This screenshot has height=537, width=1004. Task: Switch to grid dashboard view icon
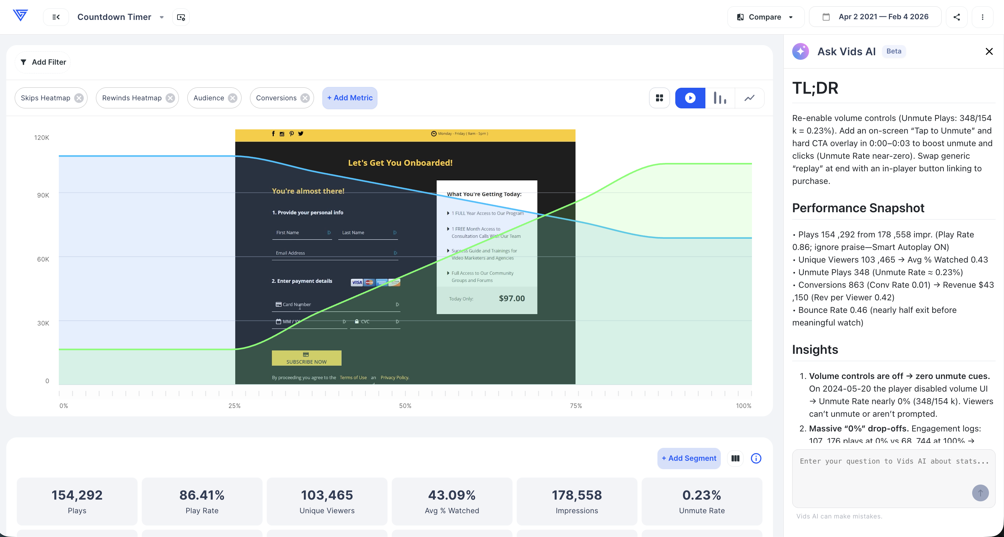[660, 98]
